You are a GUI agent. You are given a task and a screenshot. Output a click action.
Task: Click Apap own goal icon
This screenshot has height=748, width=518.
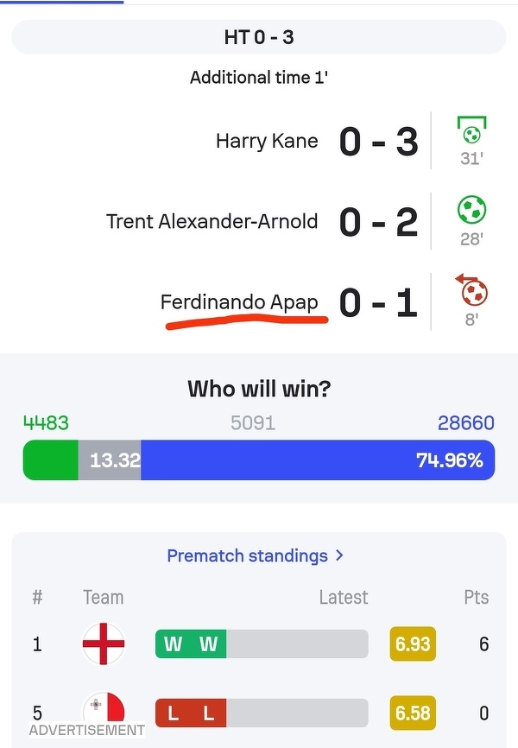coord(471,290)
